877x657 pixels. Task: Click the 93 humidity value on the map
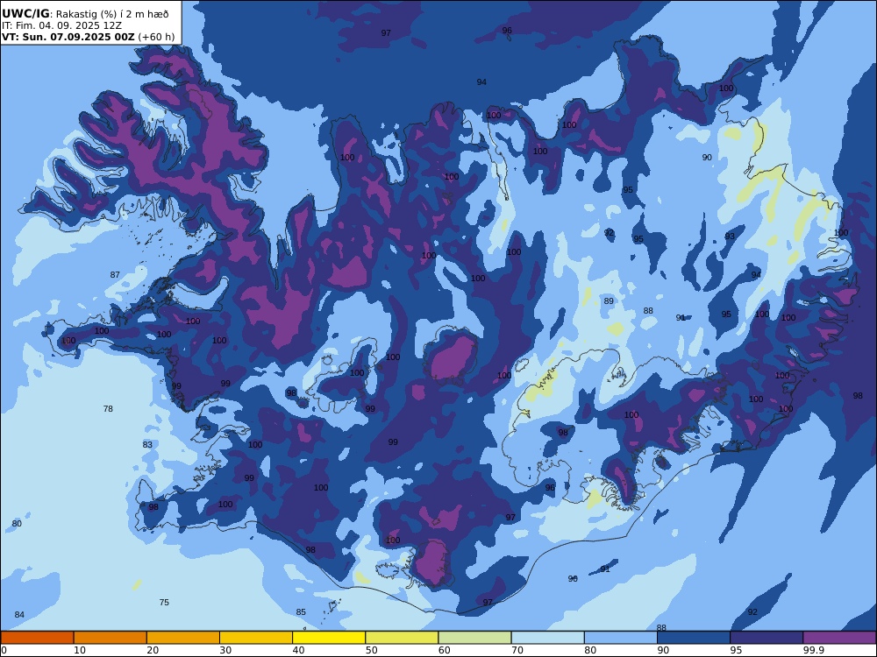[x=730, y=237]
